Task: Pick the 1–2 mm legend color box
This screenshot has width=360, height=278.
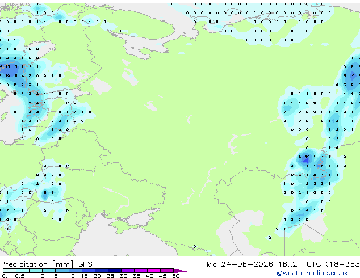Action: [x=36, y=271]
